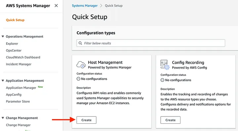This screenshot has height=131, width=238.
Task: Go to OpsCenter
Action: [14, 50]
